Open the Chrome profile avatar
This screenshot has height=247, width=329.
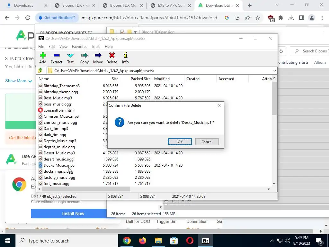point(312,18)
